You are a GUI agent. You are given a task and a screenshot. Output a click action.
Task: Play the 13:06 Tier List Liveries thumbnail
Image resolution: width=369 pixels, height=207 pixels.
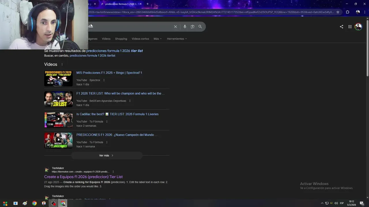pyautogui.click(x=58, y=120)
